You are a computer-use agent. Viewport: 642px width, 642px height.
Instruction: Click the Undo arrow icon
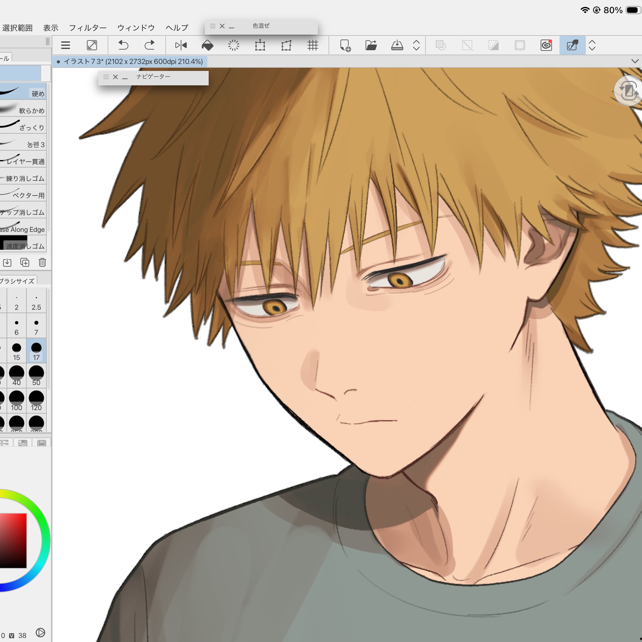coord(123,45)
